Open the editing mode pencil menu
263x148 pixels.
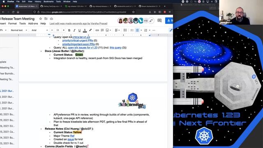171,30
